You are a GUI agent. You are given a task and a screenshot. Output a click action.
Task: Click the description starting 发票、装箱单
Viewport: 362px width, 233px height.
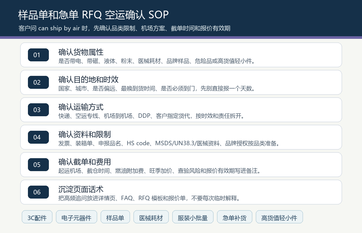pos(169,143)
